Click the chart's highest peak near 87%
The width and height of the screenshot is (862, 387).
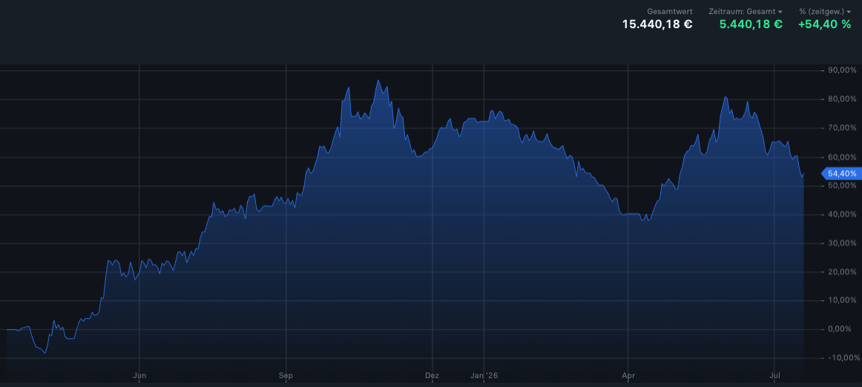(378, 81)
